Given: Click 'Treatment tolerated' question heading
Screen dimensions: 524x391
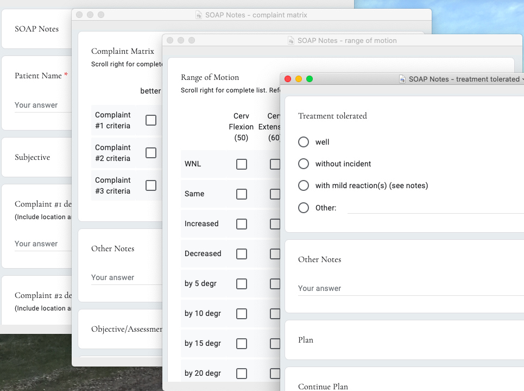Looking at the screenshot, I should (332, 116).
